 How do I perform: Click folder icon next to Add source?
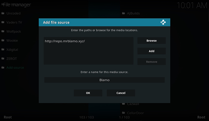(3, 67)
